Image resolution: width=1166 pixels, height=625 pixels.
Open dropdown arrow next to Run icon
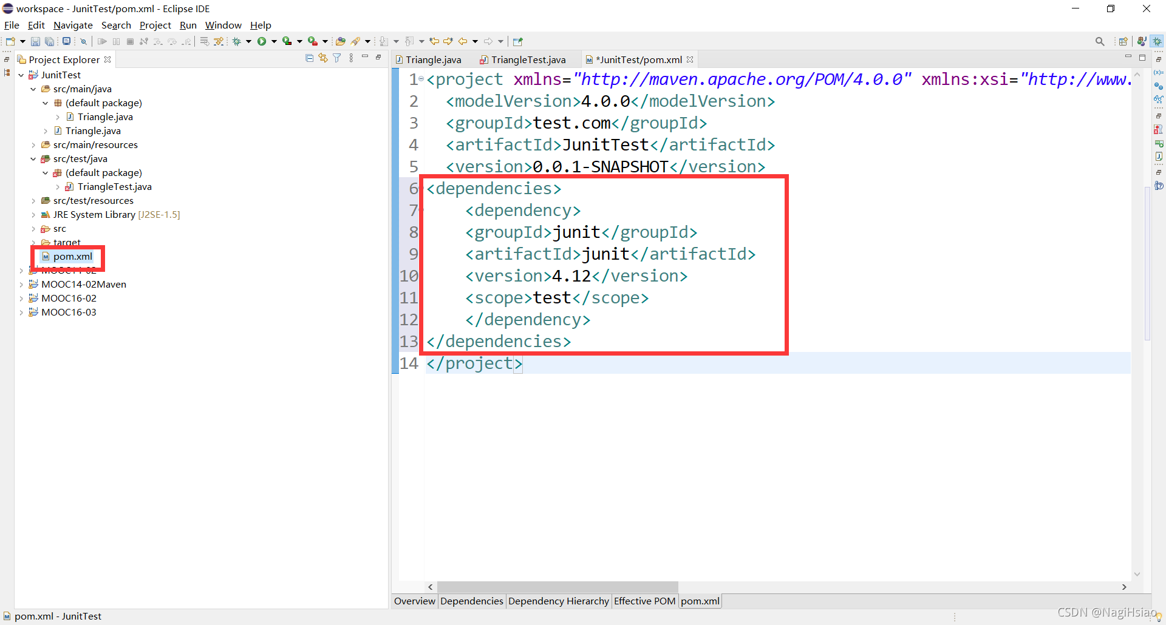tap(274, 41)
